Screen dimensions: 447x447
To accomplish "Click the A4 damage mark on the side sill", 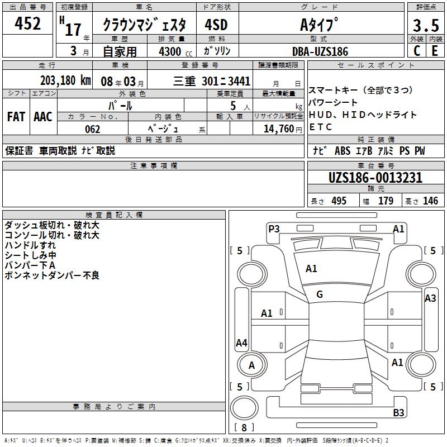I will pyautogui.click(x=241, y=343).
